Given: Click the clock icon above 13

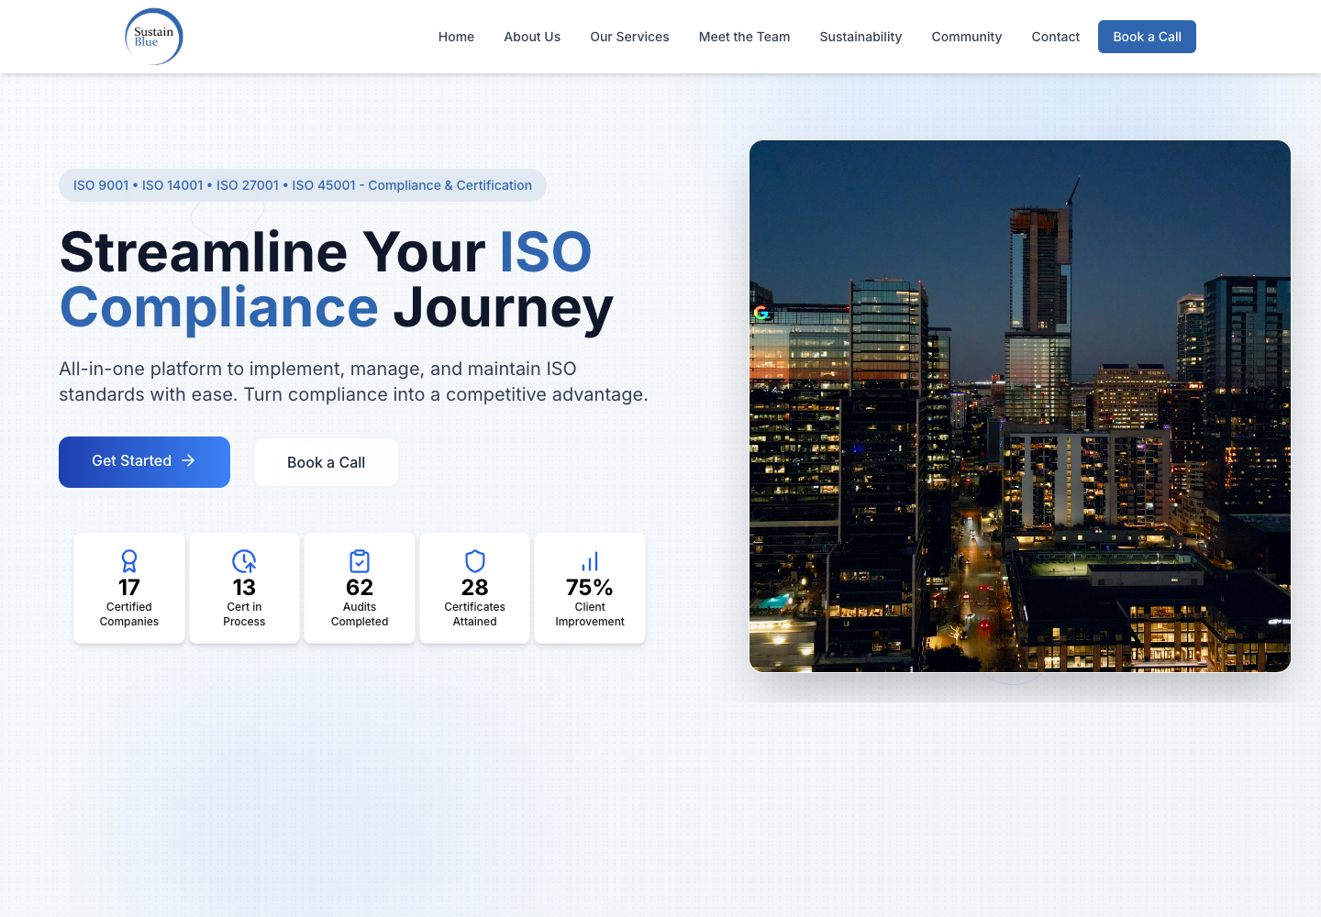Looking at the screenshot, I should coord(244,561).
